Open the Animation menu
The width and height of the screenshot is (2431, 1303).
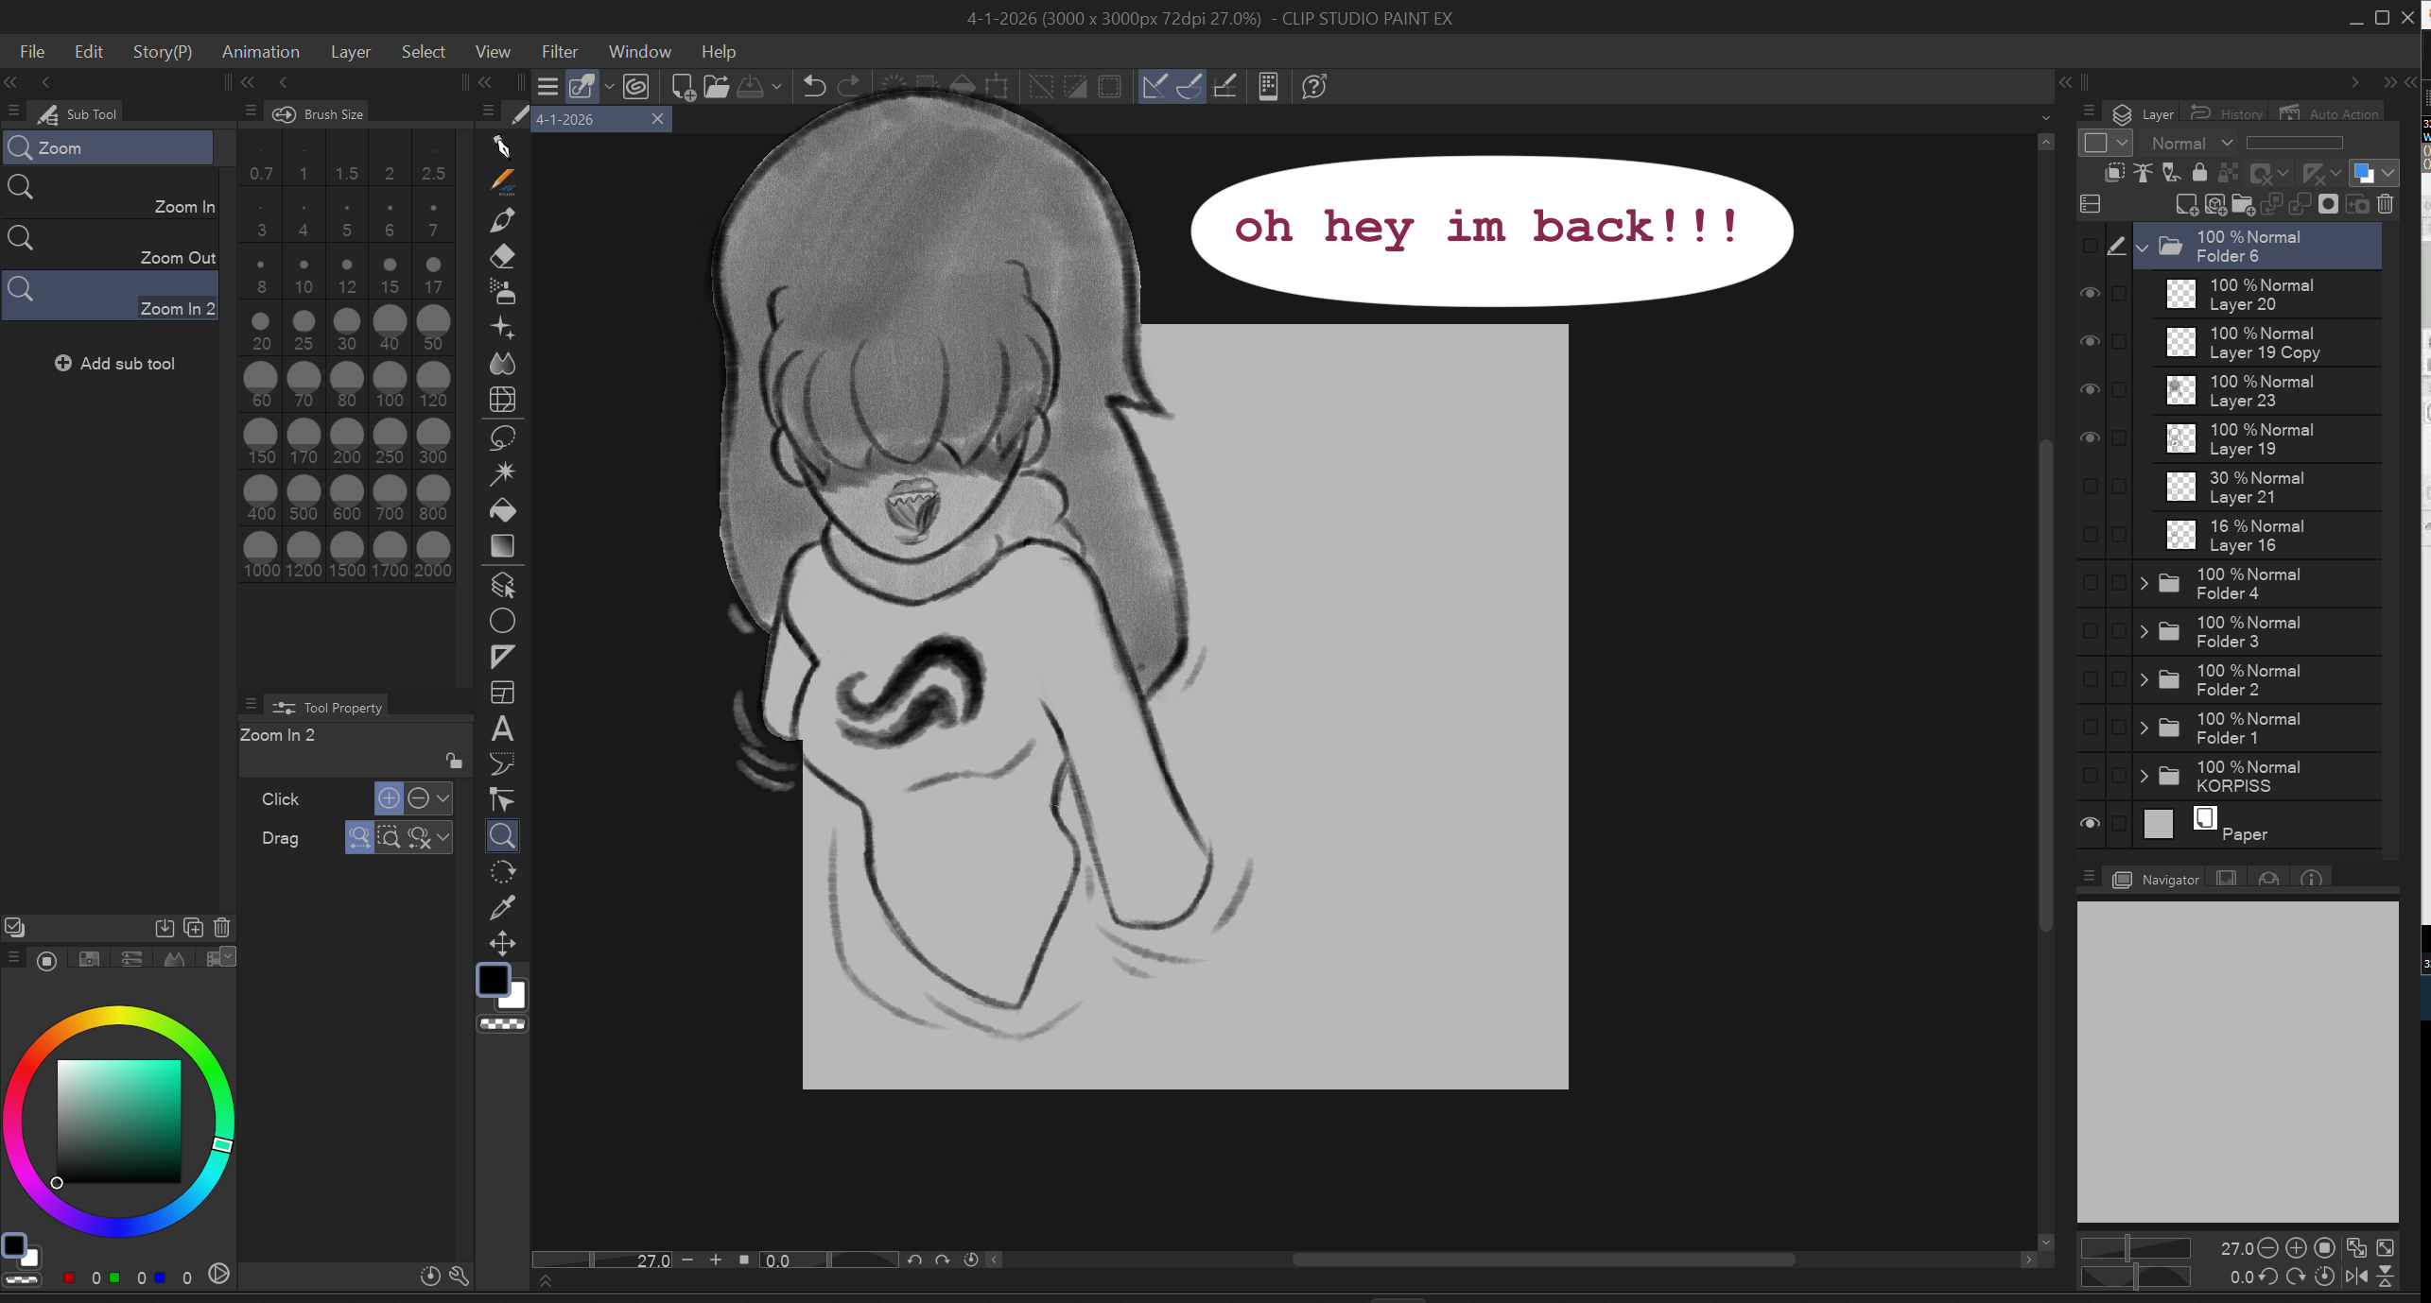260,52
